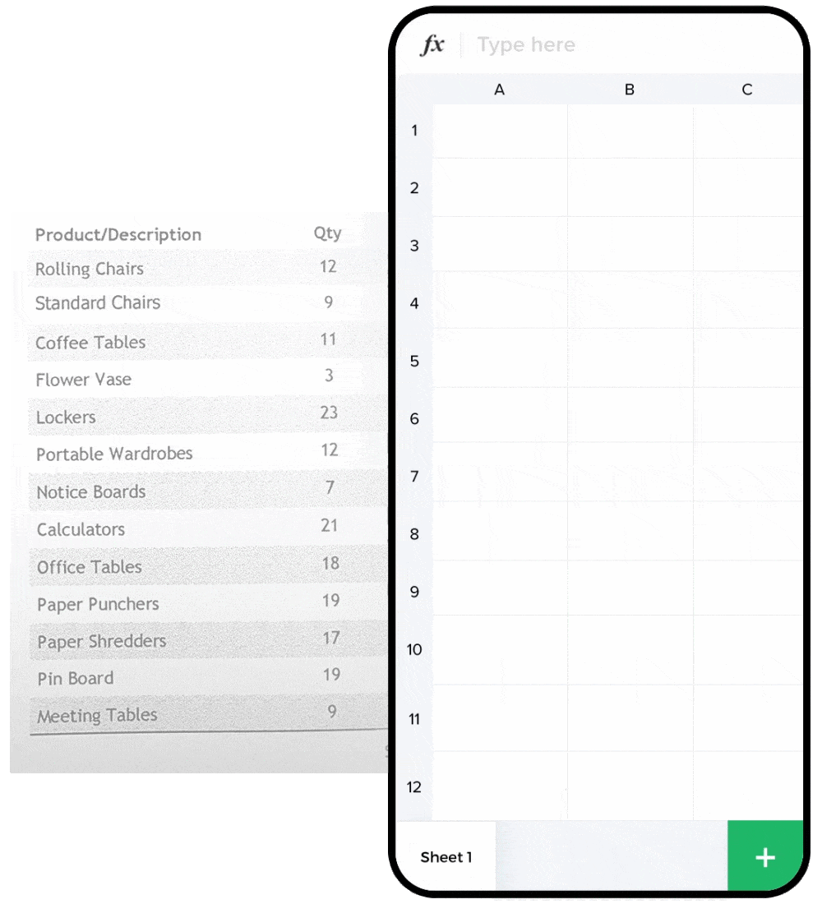Click the Product/Description header text
822x904 pixels.
click(x=118, y=235)
